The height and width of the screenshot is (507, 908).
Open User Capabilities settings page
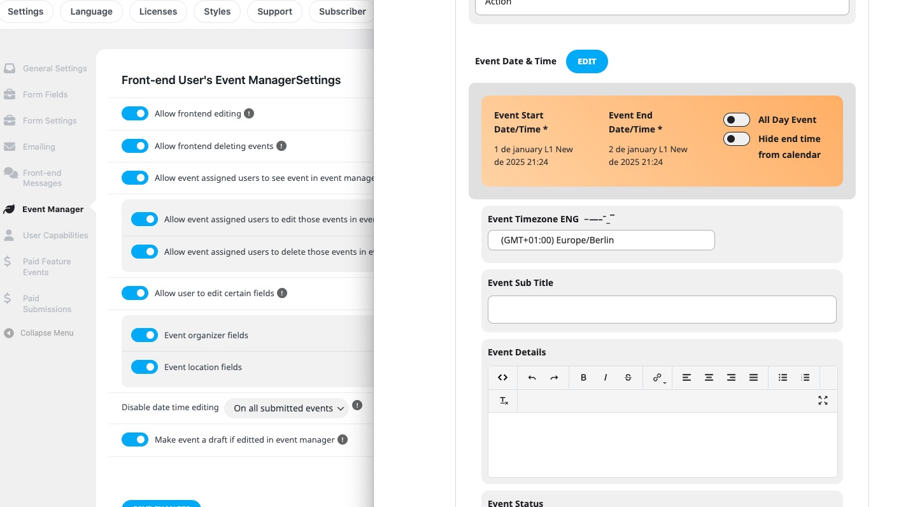pyautogui.click(x=55, y=235)
